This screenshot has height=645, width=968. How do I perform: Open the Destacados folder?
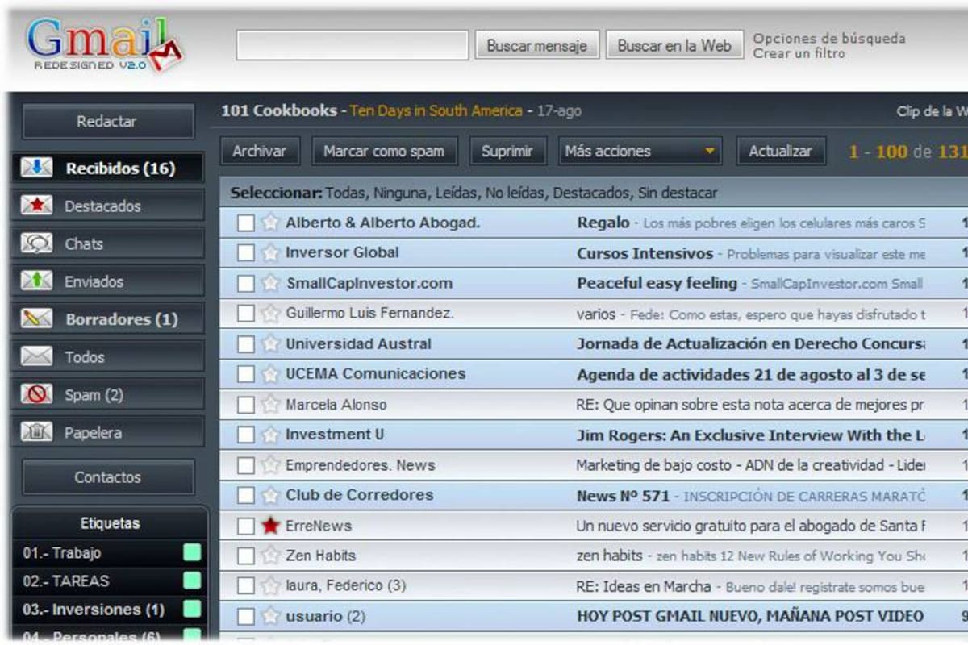coord(106,206)
